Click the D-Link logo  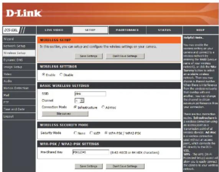(x=24, y=13)
